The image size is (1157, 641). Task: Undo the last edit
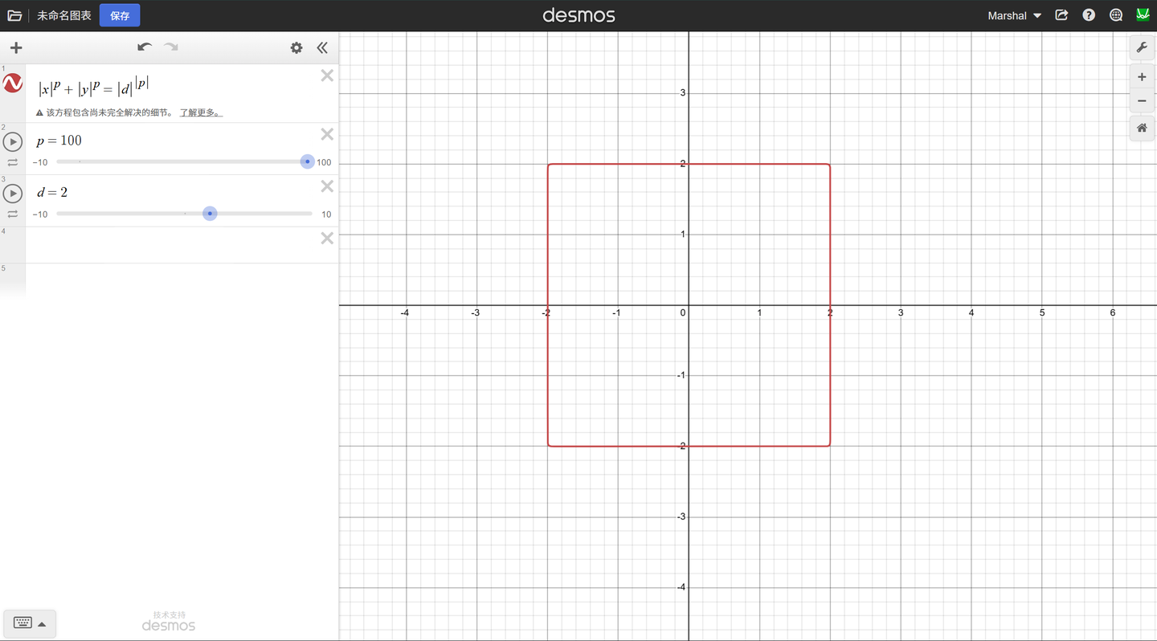(x=145, y=47)
